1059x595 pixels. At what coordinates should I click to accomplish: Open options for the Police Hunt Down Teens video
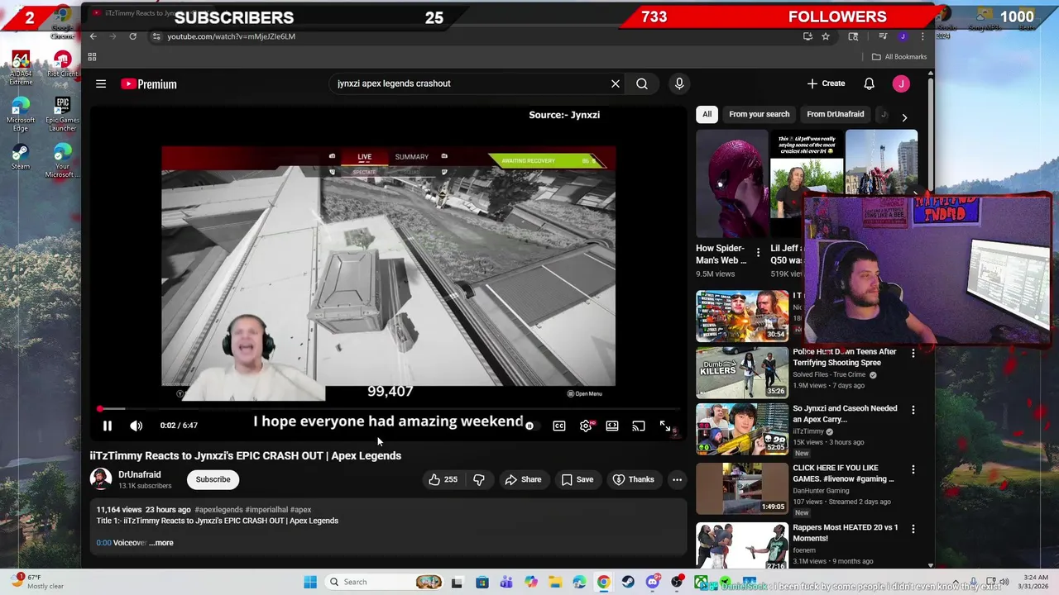point(913,353)
